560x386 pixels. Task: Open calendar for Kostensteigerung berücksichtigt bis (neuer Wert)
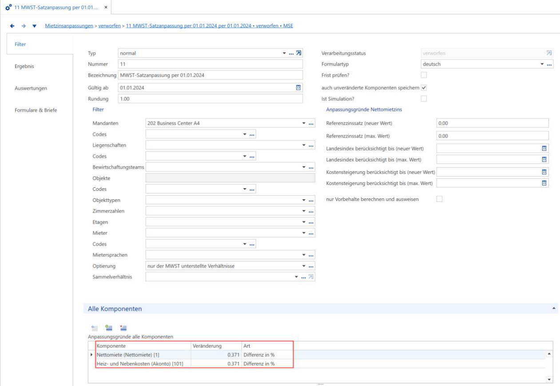(x=544, y=172)
